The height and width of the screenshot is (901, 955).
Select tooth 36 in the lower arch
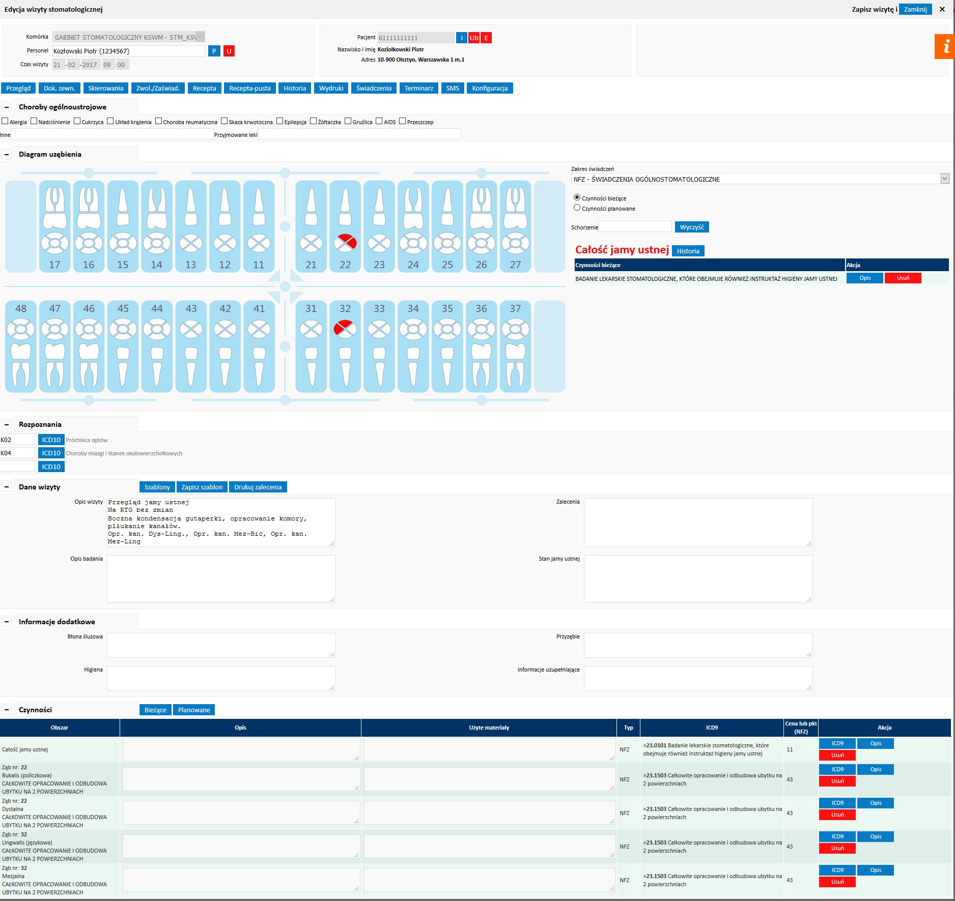point(481,346)
